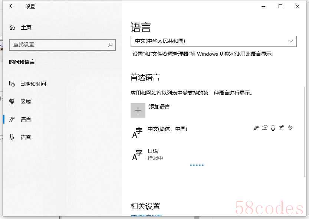Select 中文(简体，中国) language entry

pos(213,132)
